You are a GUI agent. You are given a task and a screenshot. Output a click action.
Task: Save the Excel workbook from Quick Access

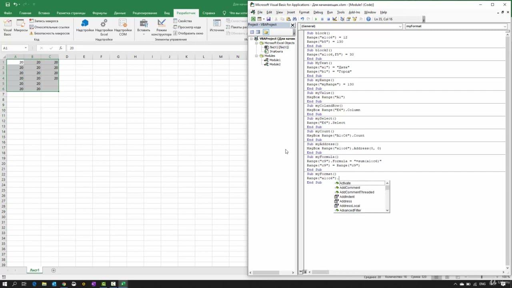[8, 4]
